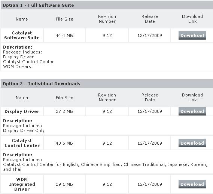Click the Catalyst Software Suite name cell
This screenshot has width=213, height=194.
[22, 35]
